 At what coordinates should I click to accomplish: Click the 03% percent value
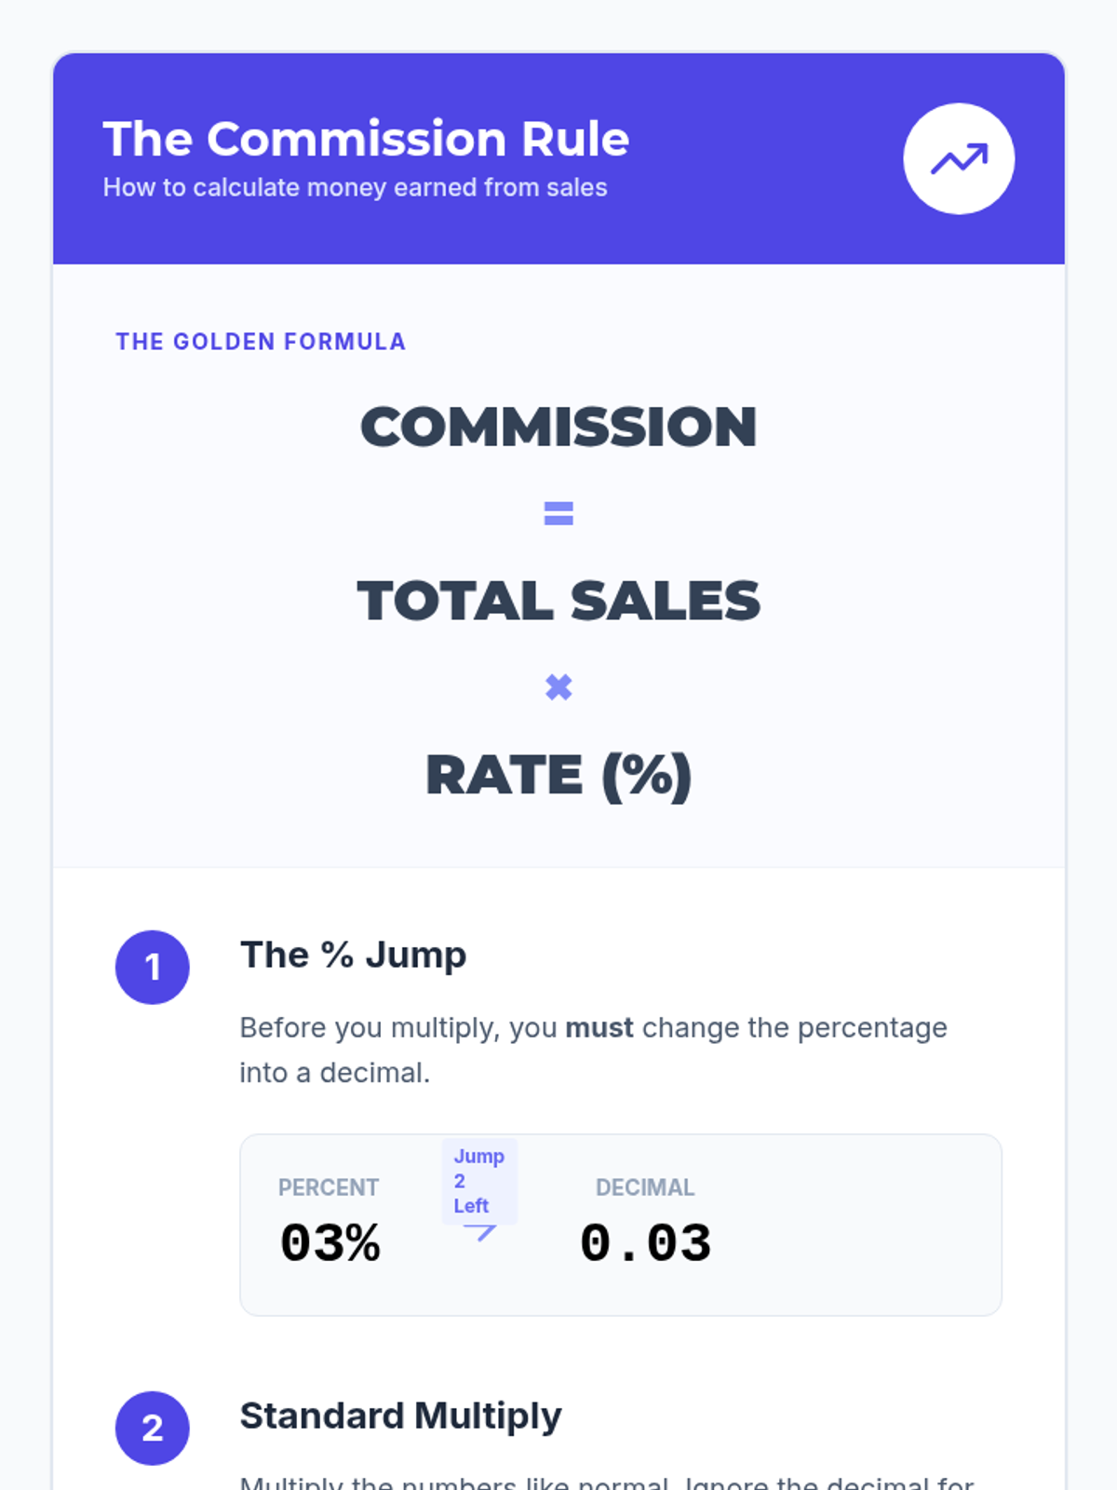(x=330, y=1243)
